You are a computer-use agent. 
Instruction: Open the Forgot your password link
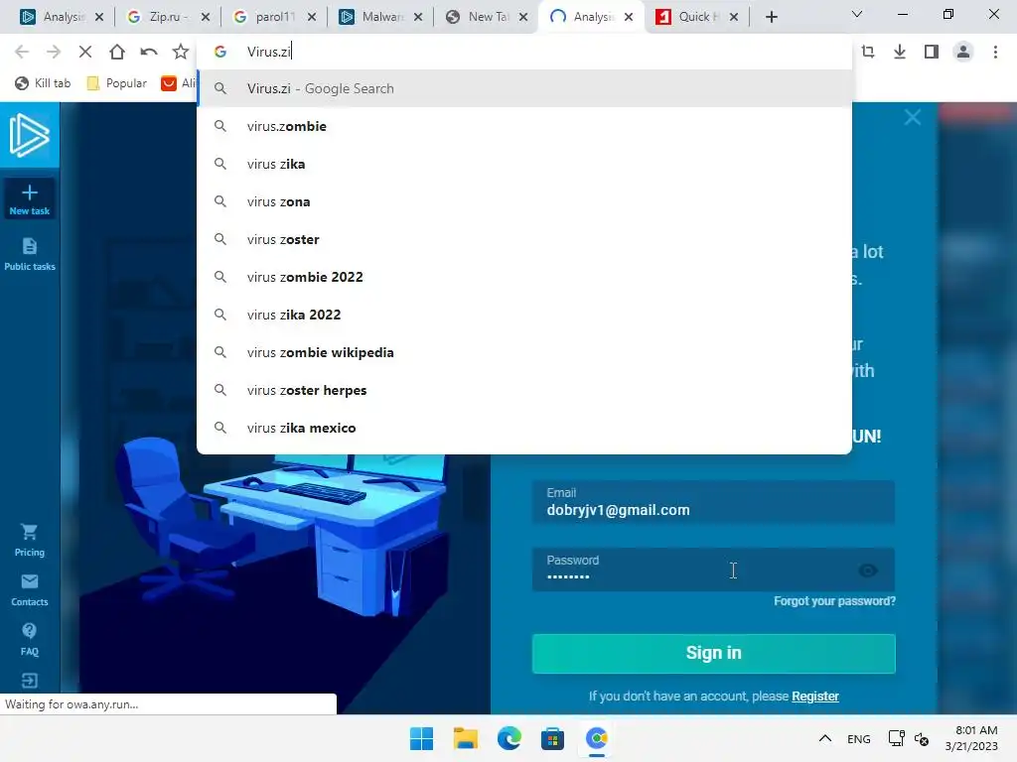pyautogui.click(x=834, y=601)
